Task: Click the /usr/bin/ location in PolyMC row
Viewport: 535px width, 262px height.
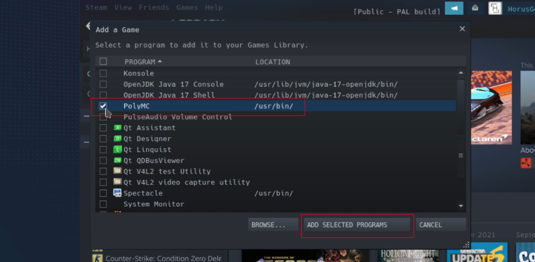Action: pos(274,106)
